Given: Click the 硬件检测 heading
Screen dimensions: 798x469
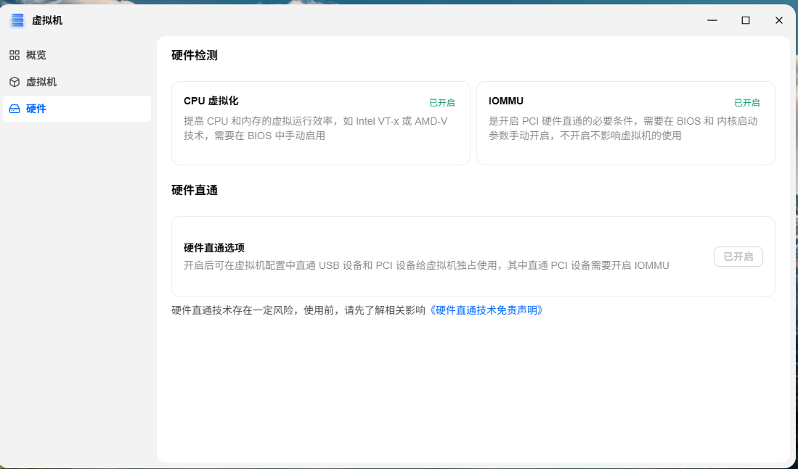Looking at the screenshot, I should pyautogui.click(x=195, y=55).
